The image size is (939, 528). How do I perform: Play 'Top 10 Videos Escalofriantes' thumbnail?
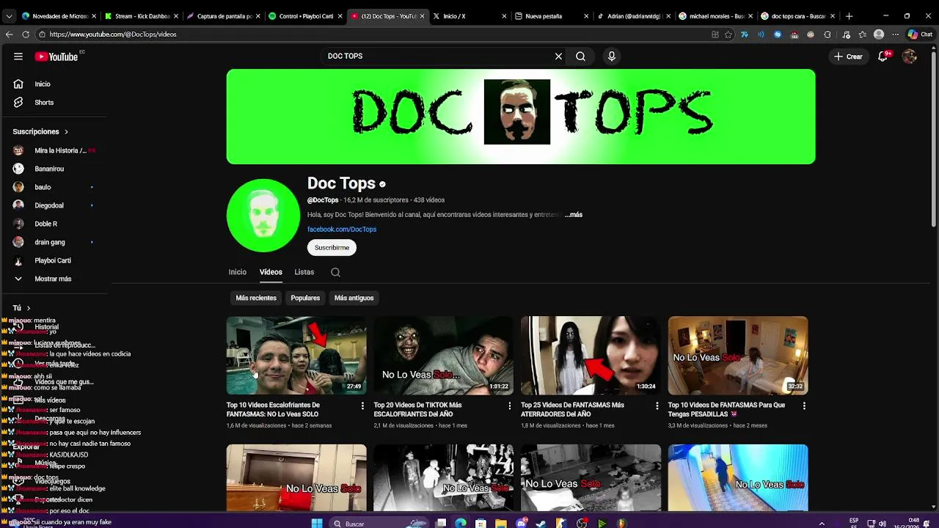coord(296,356)
